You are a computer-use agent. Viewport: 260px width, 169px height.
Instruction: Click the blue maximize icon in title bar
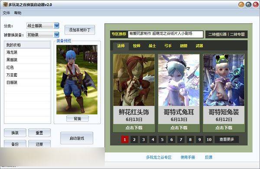click(248, 5)
